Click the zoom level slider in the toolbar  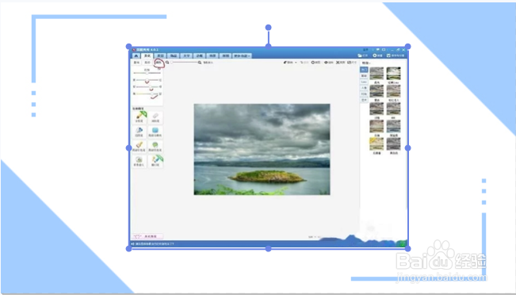[184, 62]
